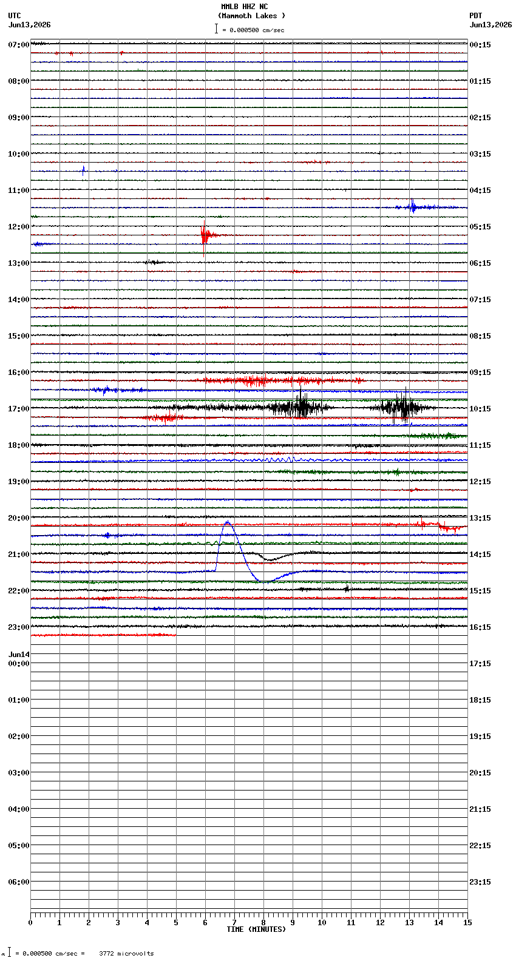Click the 10:00 UTC time label
The width and height of the screenshot is (516, 961).
19,154
